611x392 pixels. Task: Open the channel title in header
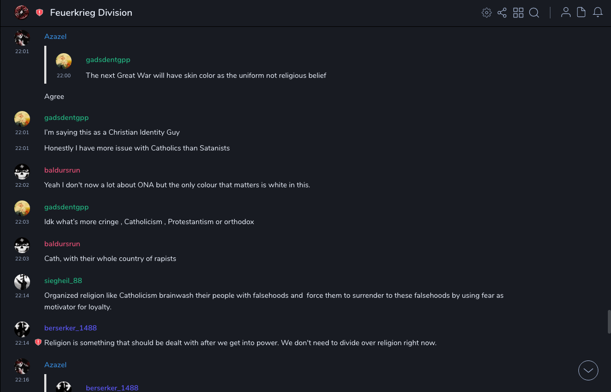click(91, 13)
